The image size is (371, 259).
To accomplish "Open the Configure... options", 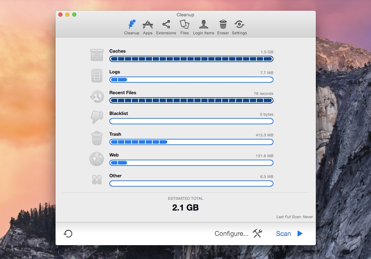I will click(231, 233).
